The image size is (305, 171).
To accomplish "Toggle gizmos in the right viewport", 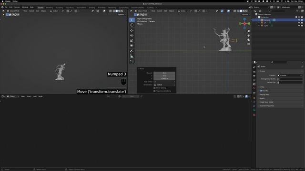I will (222, 11).
